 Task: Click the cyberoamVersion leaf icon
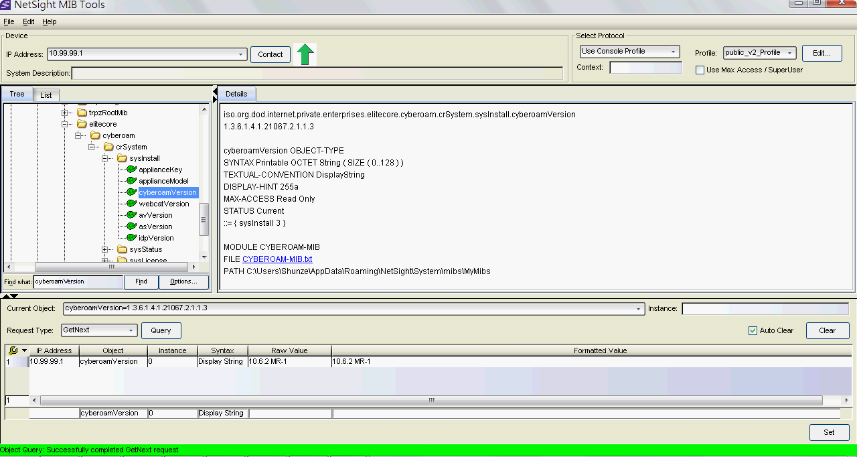pos(132,192)
